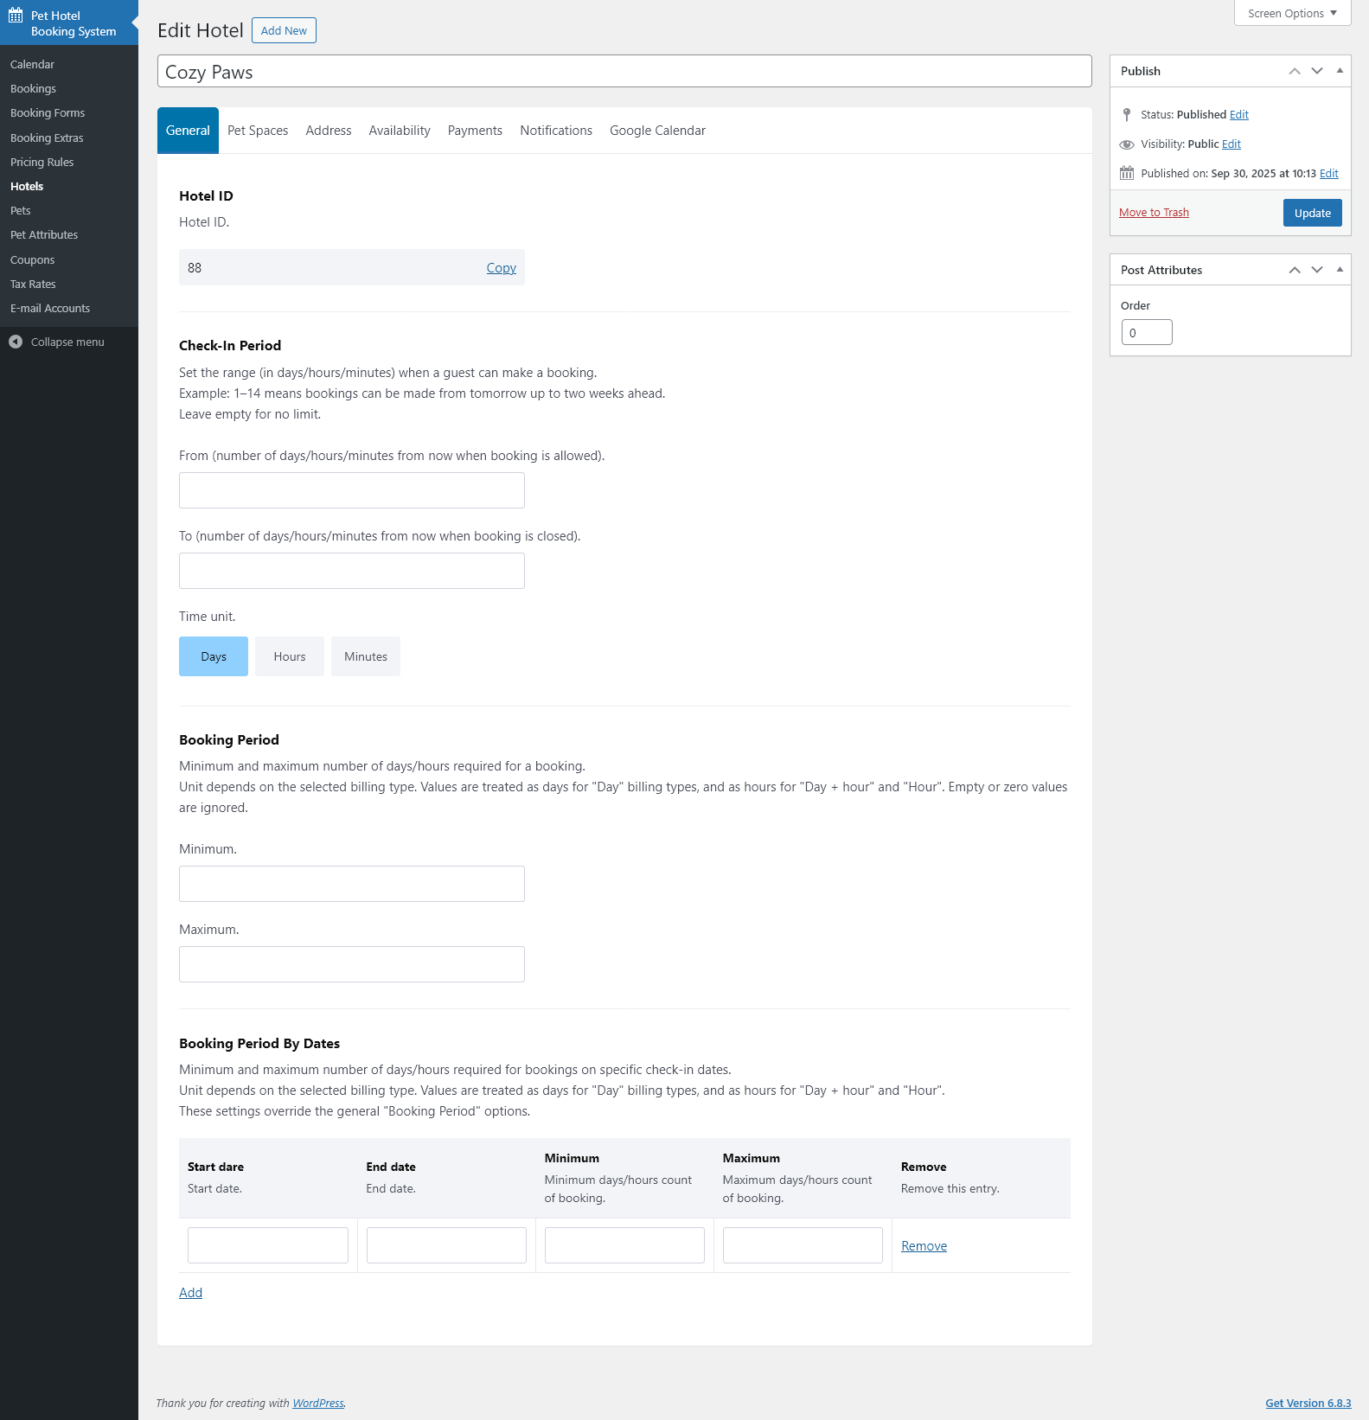Select Days time unit
1369x1420 pixels.
coord(214,656)
